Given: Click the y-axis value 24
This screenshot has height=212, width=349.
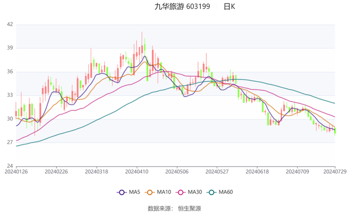Looking at the screenshot, I should click(10, 166).
